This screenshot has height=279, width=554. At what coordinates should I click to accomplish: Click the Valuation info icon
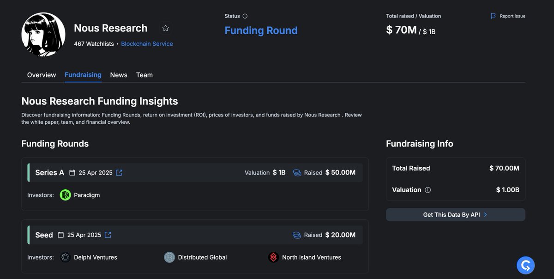(x=428, y=190)
